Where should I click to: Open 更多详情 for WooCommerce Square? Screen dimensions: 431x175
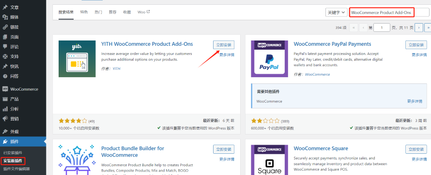[x=419, y=159]
